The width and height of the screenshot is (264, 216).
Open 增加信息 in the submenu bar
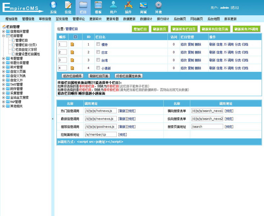coord(11,19)
